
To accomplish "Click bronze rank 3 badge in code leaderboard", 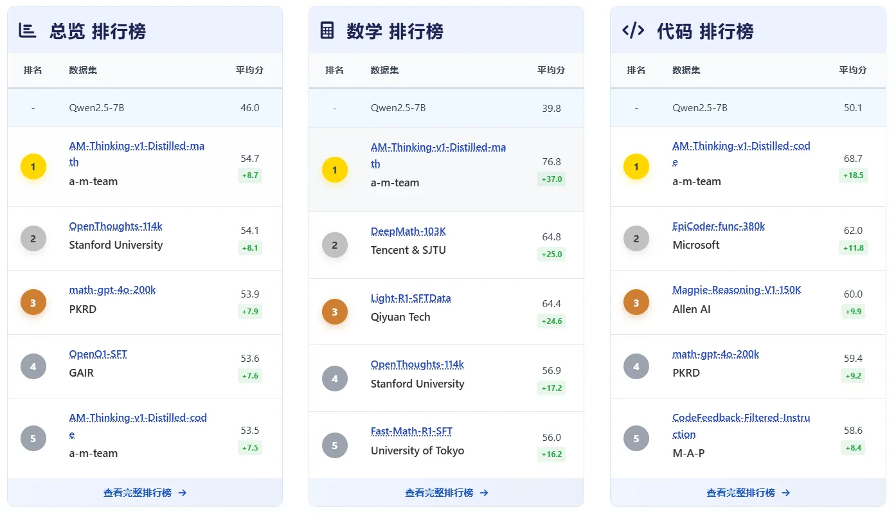I will (636, 303).
